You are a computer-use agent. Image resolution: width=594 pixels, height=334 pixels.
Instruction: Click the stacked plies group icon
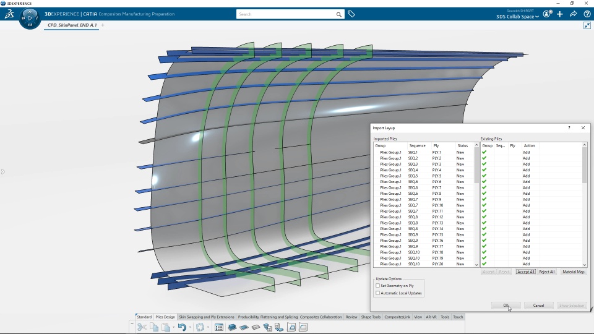pyautogui.click(x=232, y=327)
